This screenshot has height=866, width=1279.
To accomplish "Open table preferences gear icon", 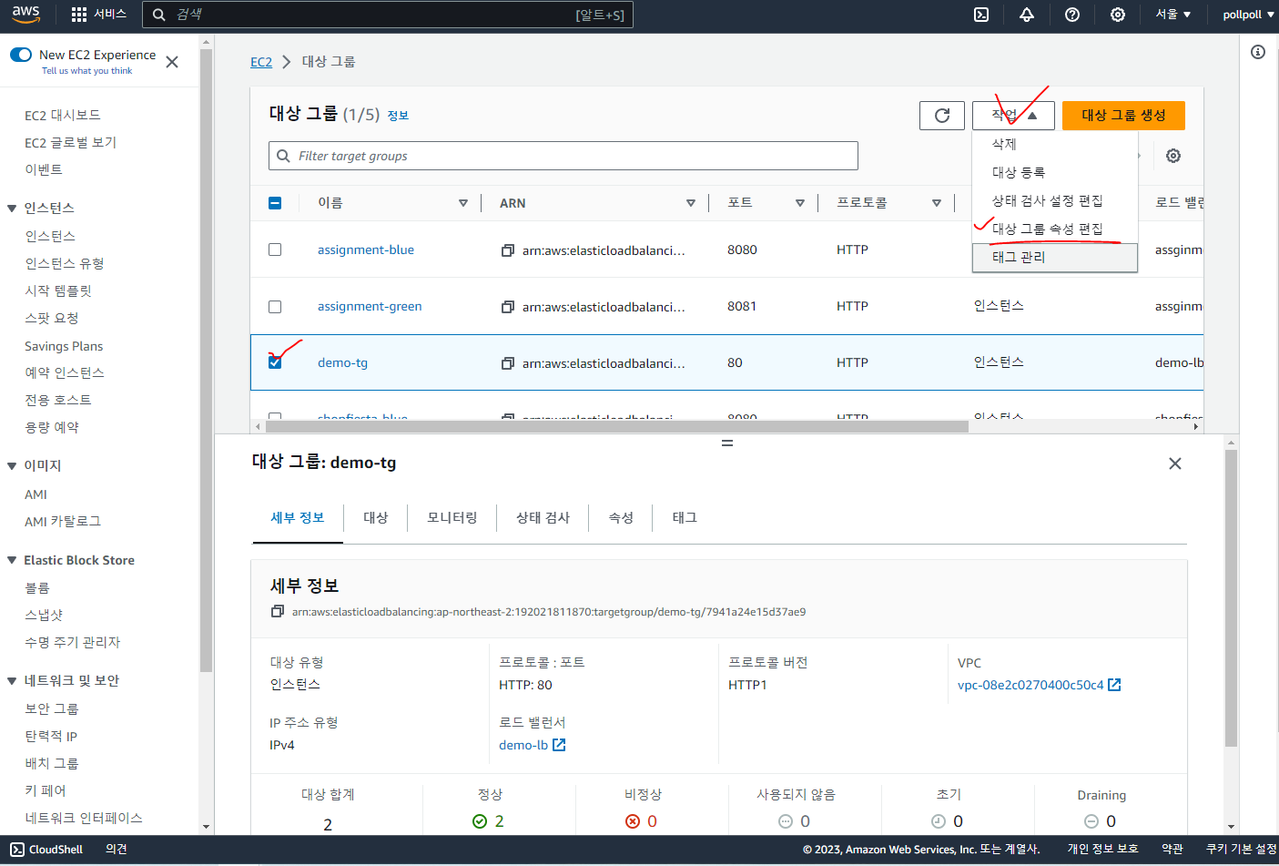I will [x=1173, y=156].
